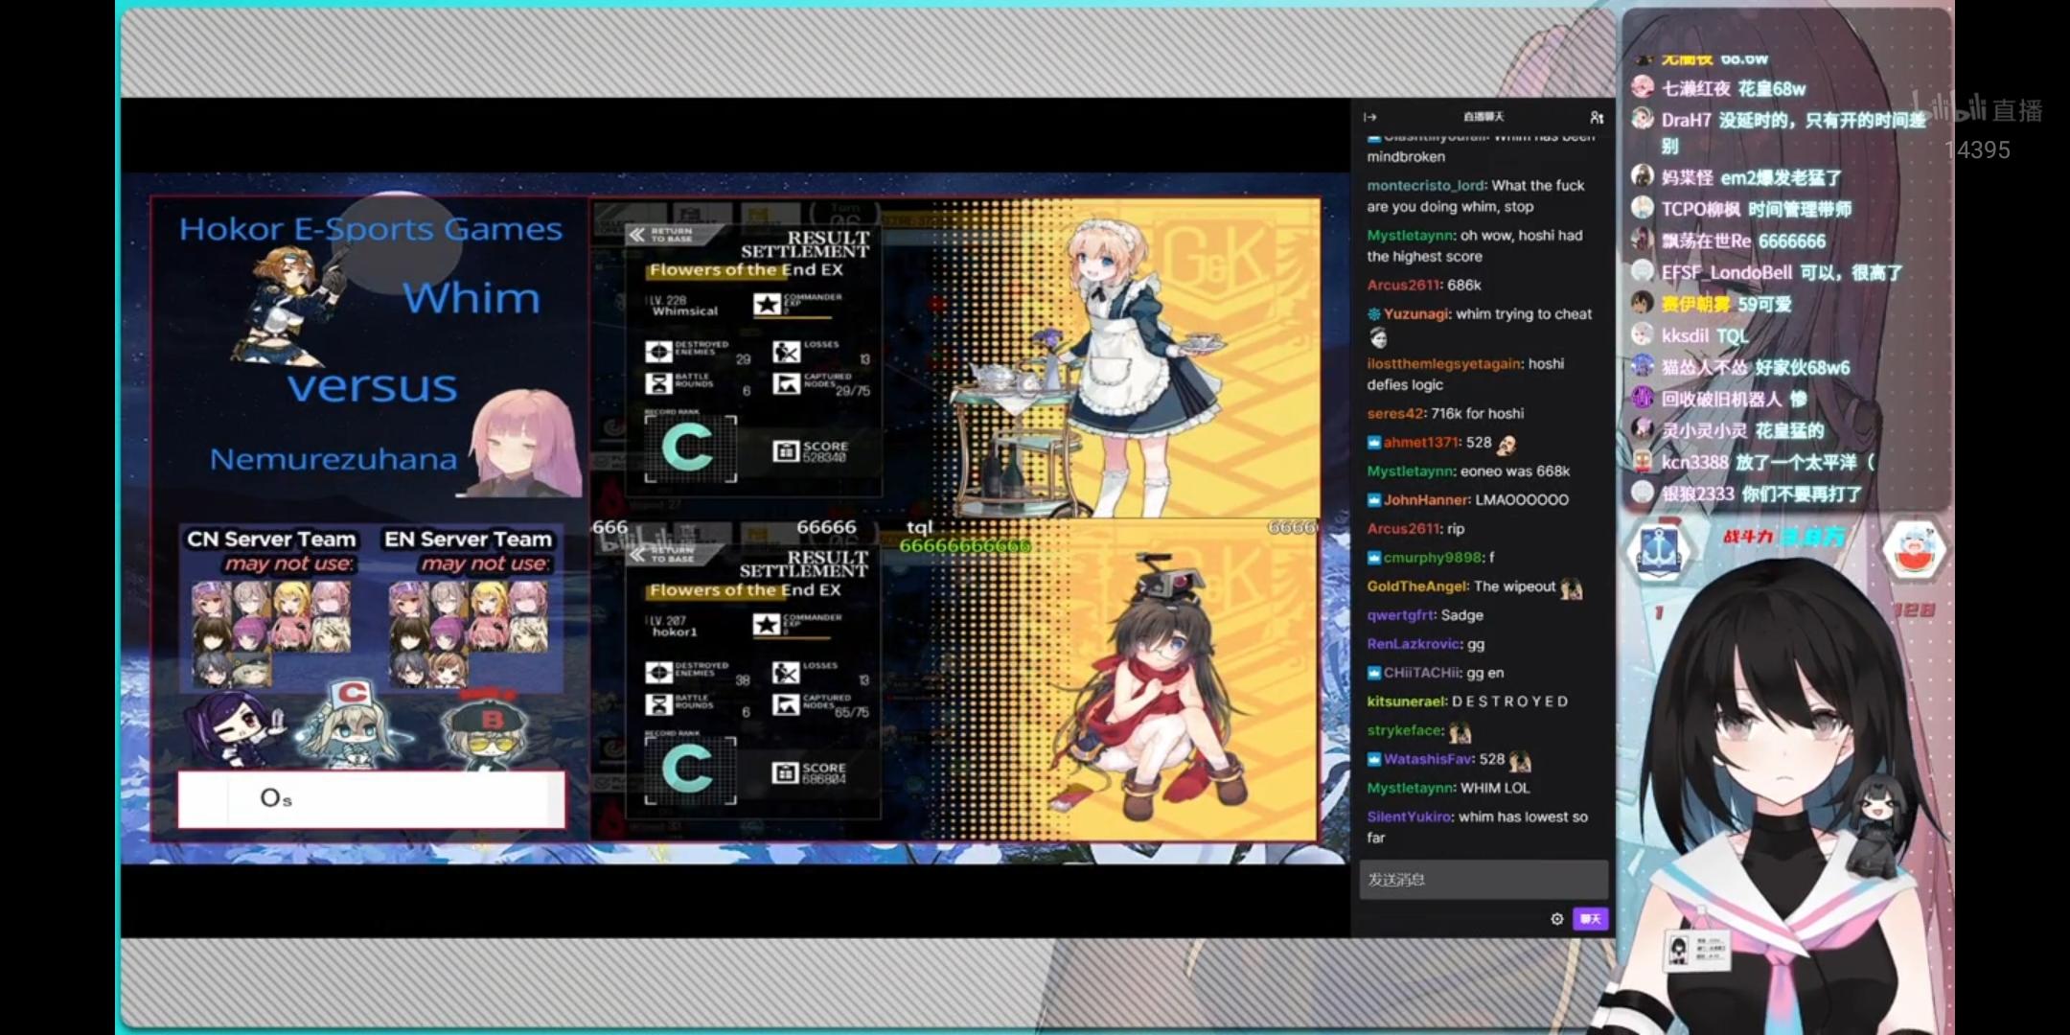Viewport: 2070px width, 1035px height.
Task: Click the '0s' timer box
Action: pyautogui.click(x=372, y=798)
